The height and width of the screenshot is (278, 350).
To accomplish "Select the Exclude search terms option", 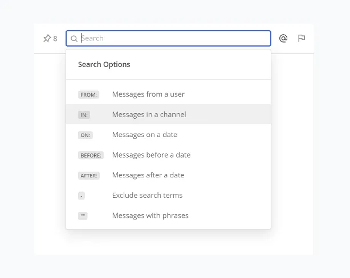I will 168,196.
